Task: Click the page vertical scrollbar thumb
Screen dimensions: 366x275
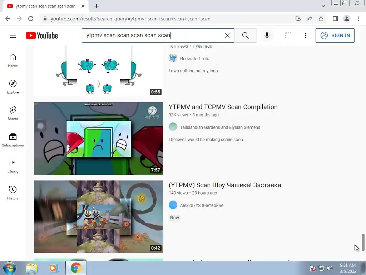Action: pyautogui.click(x=363, y=242)
